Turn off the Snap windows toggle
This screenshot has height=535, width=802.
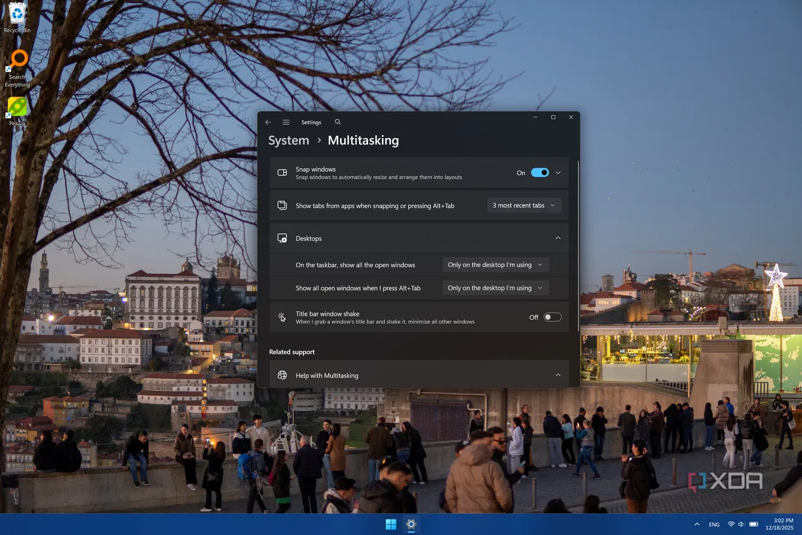pyautogui.click(x=540, y=172)
